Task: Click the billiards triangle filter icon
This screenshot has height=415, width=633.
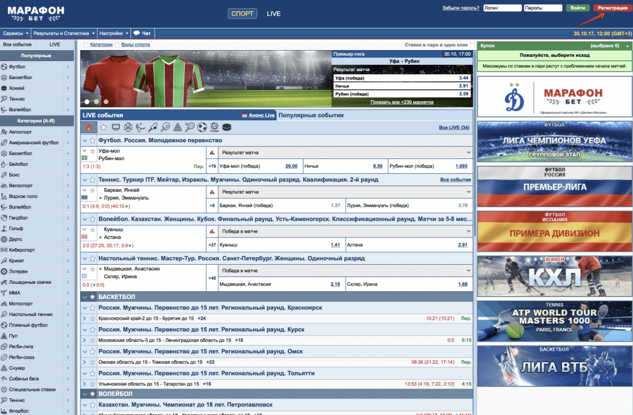Action: (177, 127)
